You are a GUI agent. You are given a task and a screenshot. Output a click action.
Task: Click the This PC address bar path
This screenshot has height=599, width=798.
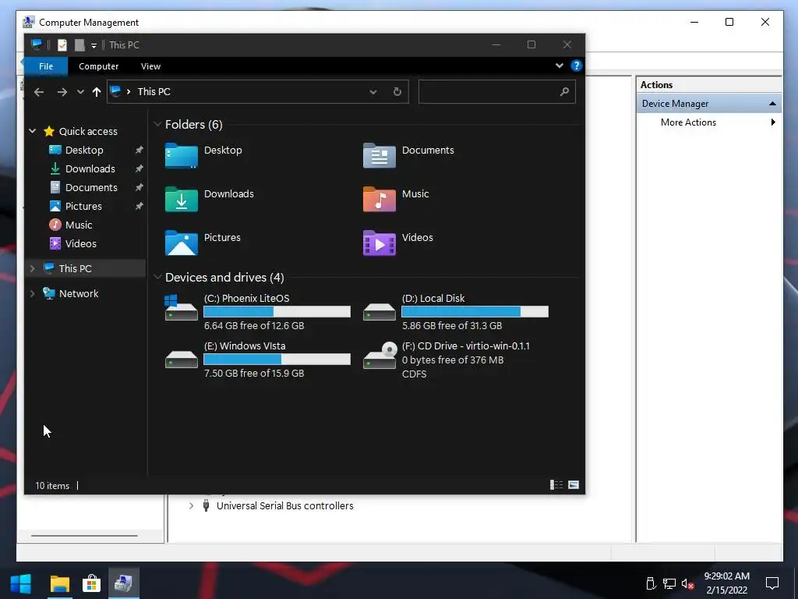tap(154, 92)
